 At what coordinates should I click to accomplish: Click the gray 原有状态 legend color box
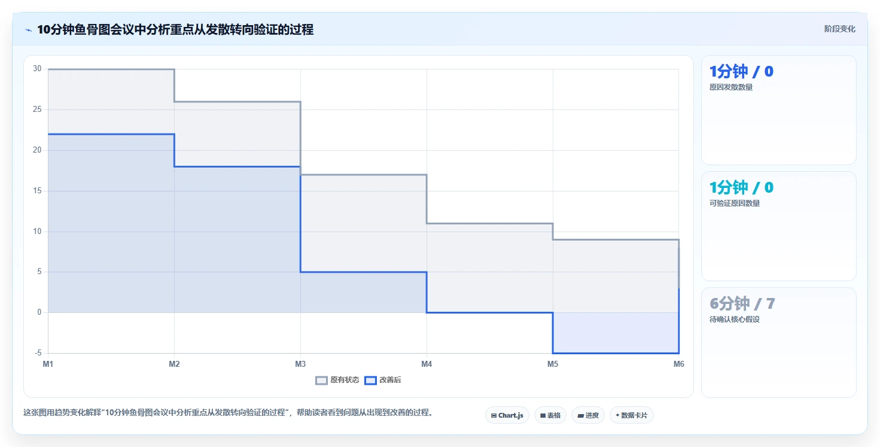click(321, 380)
